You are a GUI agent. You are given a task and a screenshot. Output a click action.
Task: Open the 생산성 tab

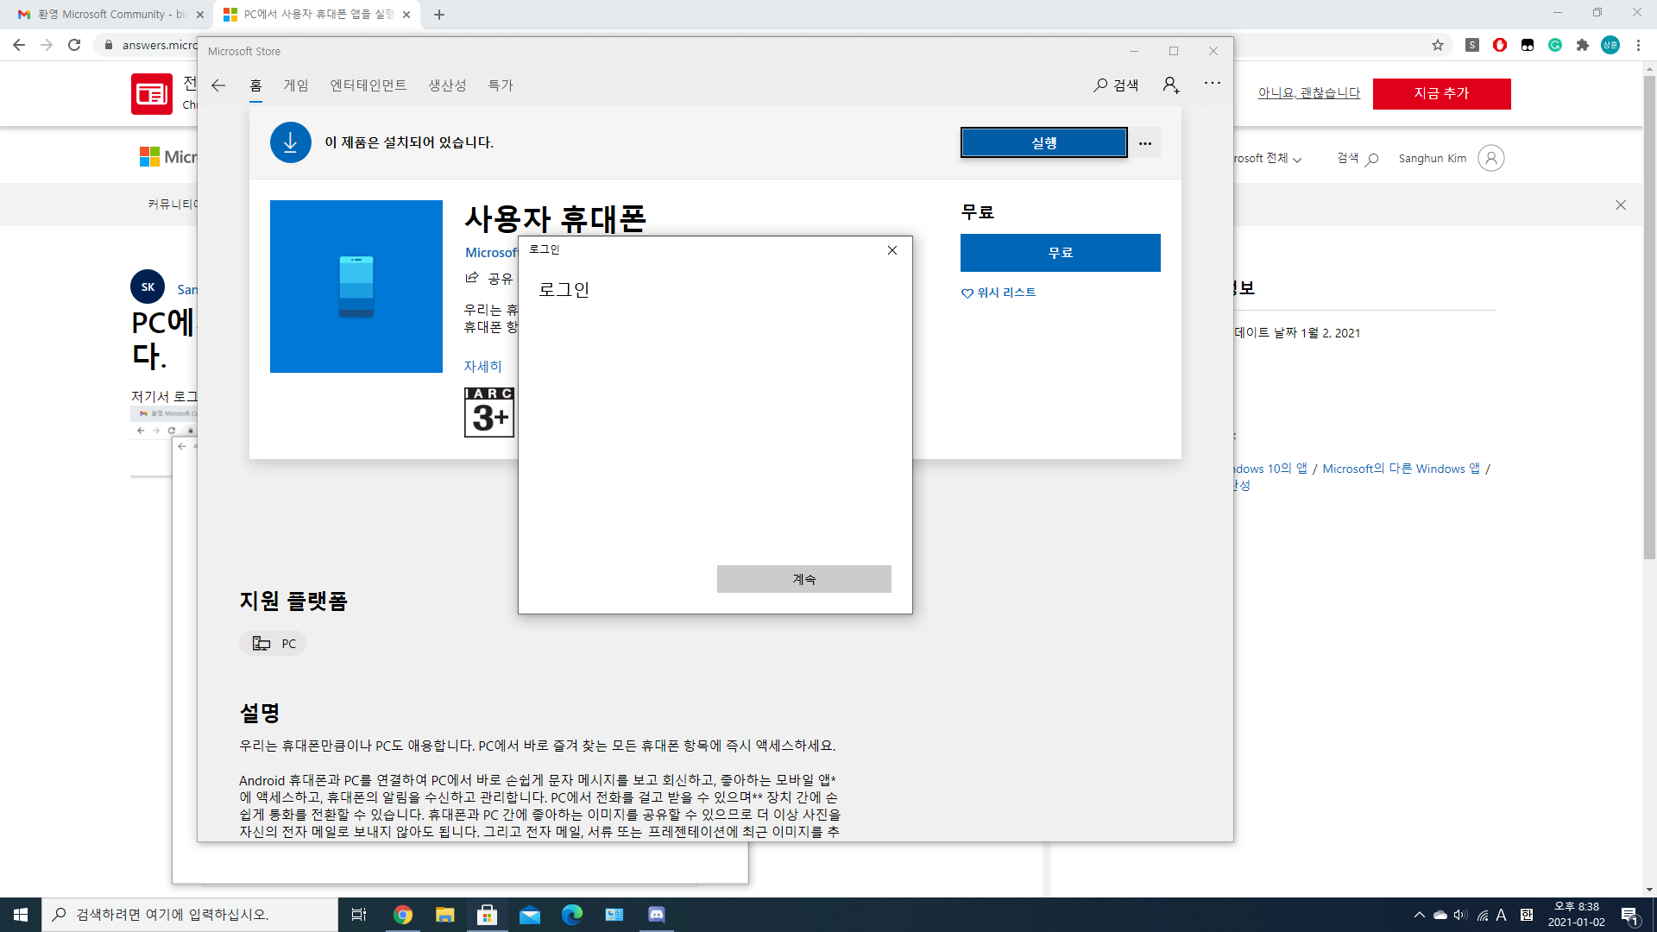447,85
